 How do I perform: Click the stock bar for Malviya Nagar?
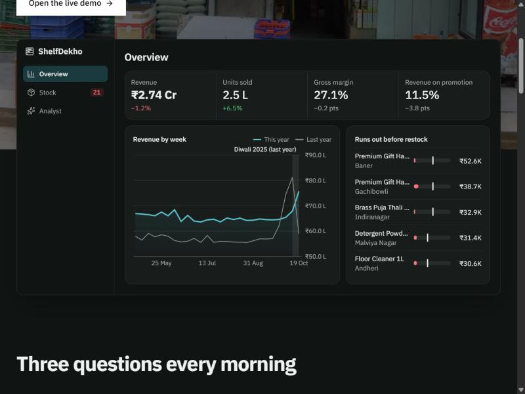tap(432, 238)
